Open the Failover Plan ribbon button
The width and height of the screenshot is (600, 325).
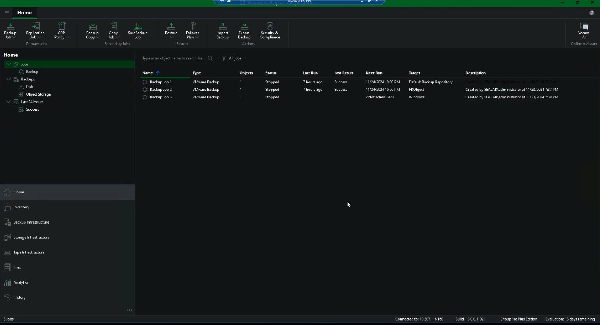click(192, 30)
